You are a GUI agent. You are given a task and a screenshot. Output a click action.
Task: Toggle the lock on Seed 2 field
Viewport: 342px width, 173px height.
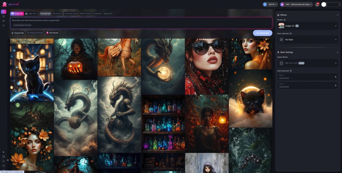pyautogui.click(x=336, y=85)
